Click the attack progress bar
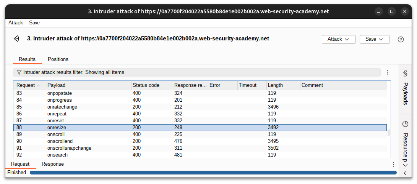Viewport: 417px width, 184px height. (213, 173)
